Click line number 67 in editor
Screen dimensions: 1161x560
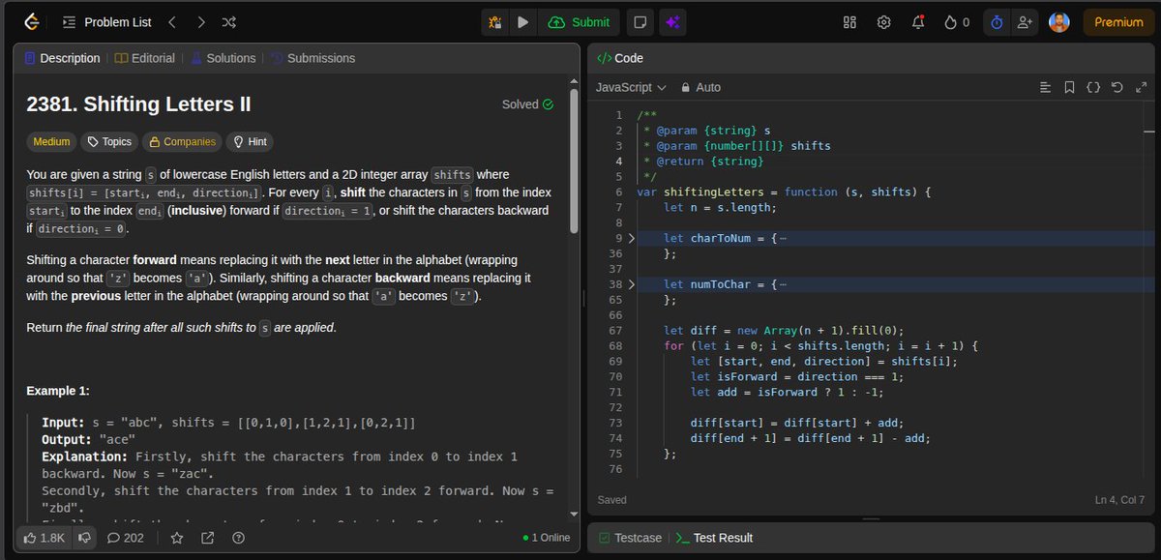[x=615, y=331]
